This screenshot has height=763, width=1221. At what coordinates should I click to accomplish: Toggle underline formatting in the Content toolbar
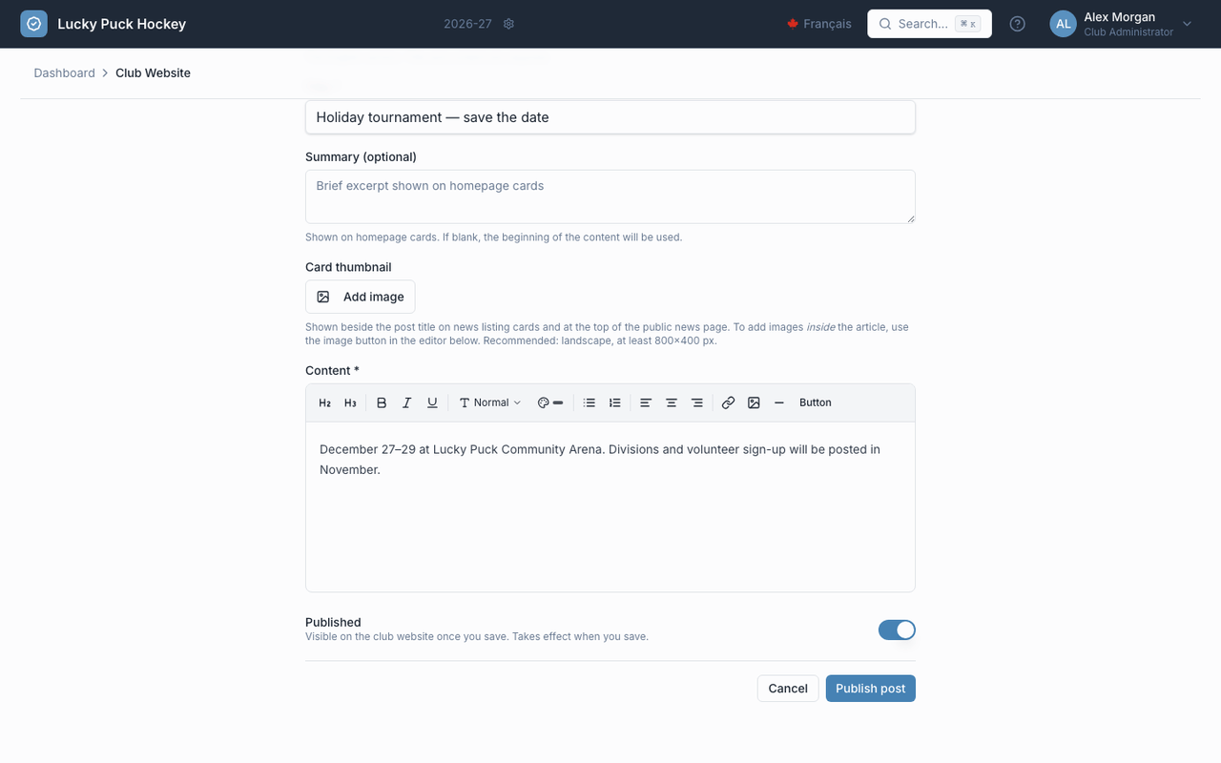(x=432, y=402)
